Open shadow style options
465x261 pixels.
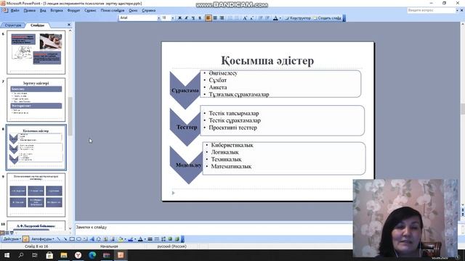coord(170,239)
